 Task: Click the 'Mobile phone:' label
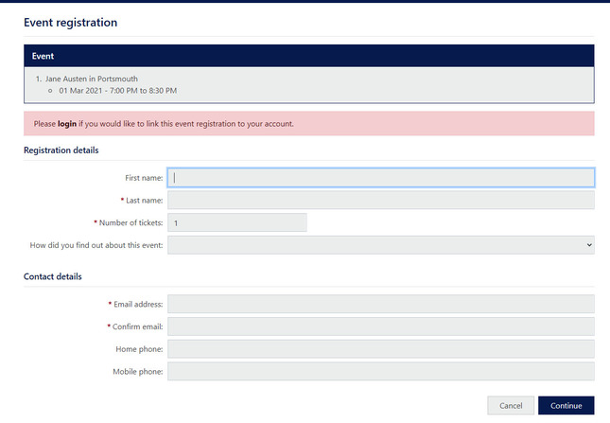pyautogui.click(x=138, y=373)
